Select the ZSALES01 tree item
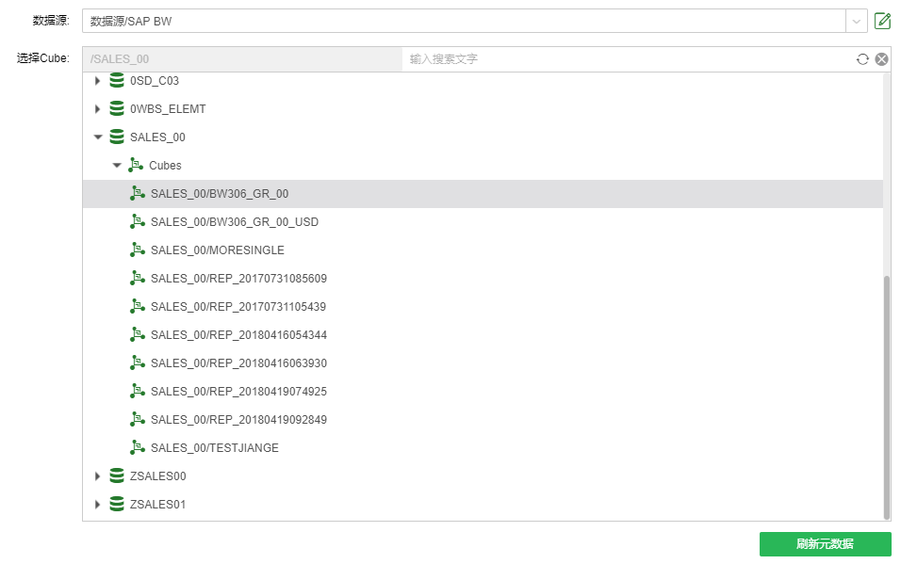 [x=158, y=505]
